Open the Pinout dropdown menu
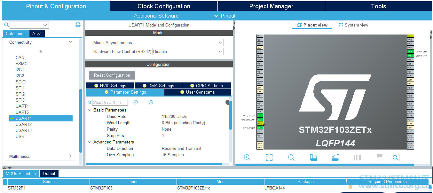 click(x=225, y=16)
